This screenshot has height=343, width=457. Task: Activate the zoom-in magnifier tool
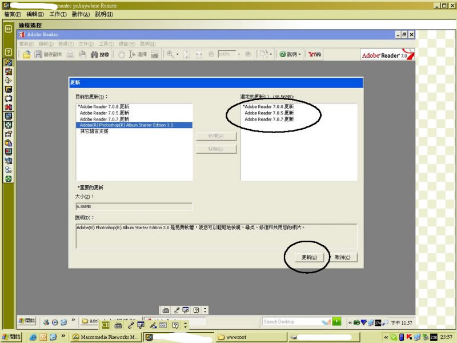[x=170, y=54]
